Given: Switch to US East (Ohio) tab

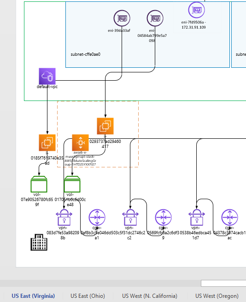Looking at the screenshot, I should [88, 296].
